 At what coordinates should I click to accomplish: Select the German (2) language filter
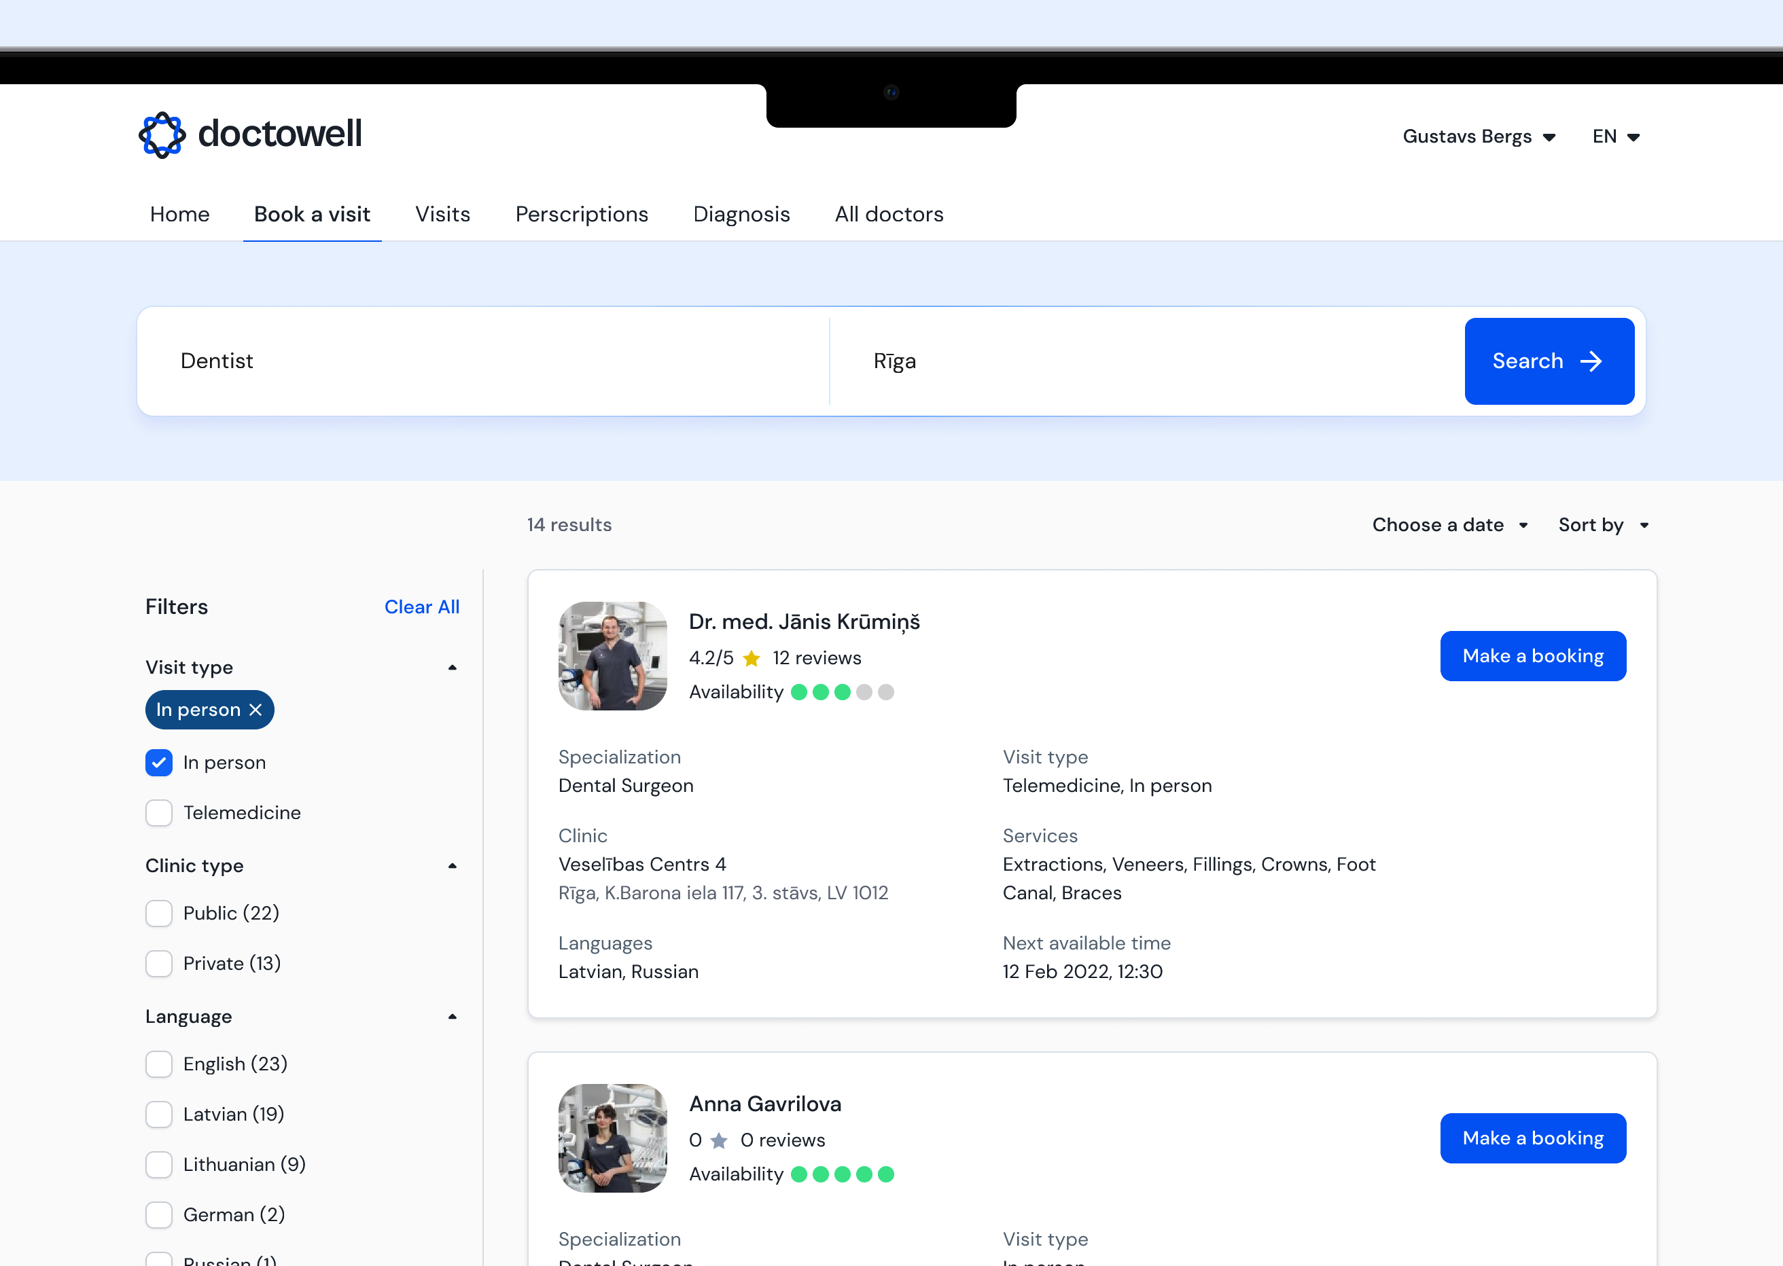click(x=159, y=1214)
